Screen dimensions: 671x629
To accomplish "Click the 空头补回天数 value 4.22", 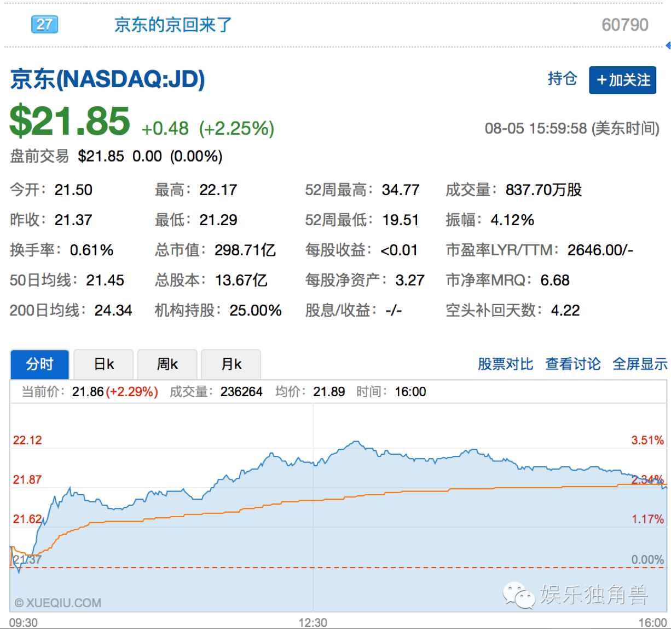I will click(x=565, y=311).
